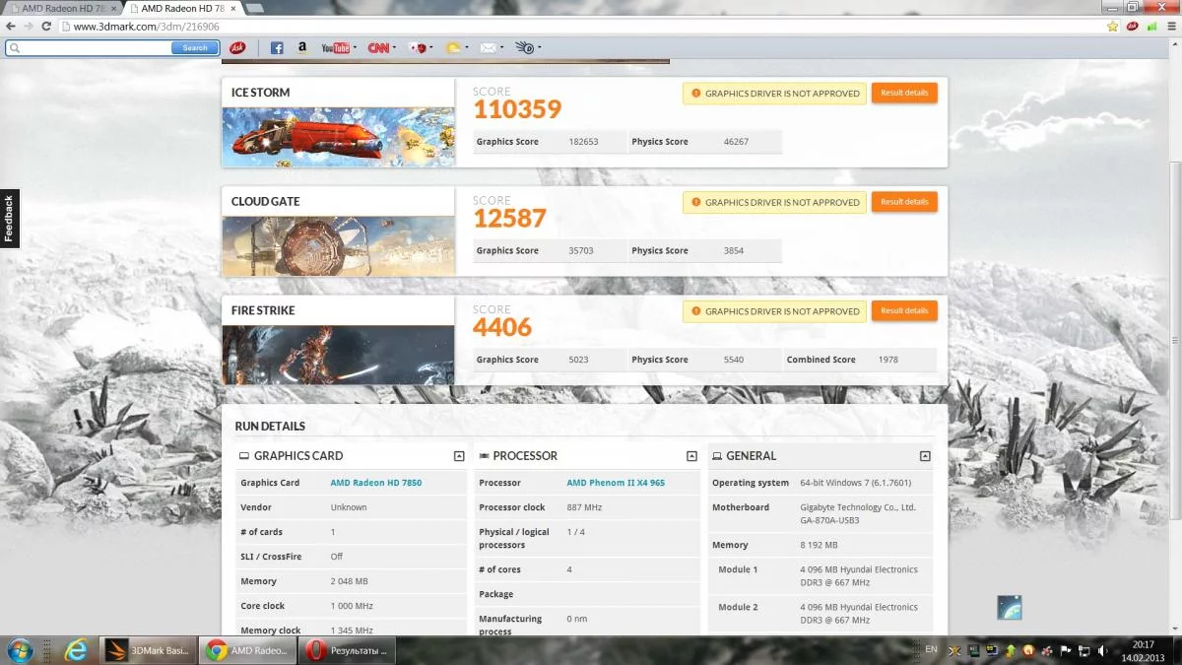
Task: Click the green arrow tray icon
Action: tap(1011, 650)
